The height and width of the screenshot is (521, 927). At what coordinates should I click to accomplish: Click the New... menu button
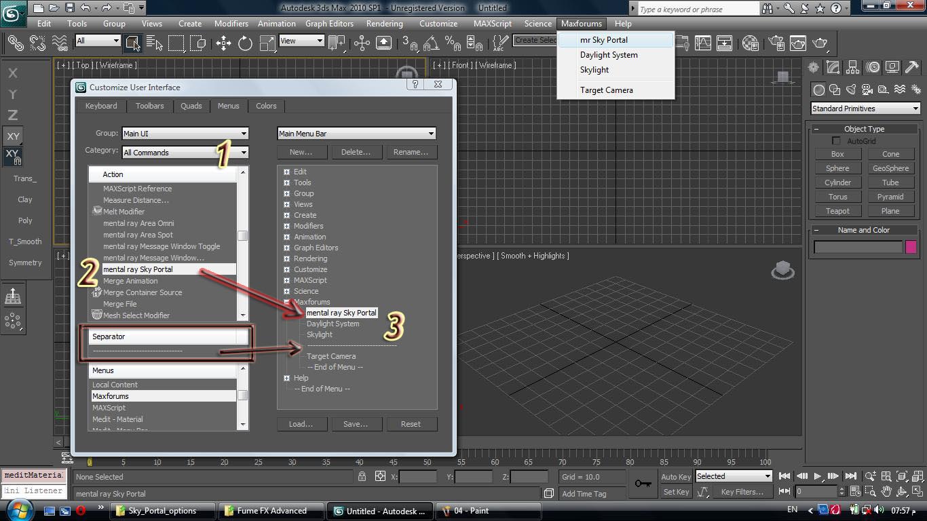pos(301,152)
